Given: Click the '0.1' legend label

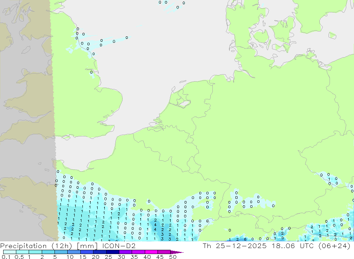Looking at the screenshot, I should 6,257.
